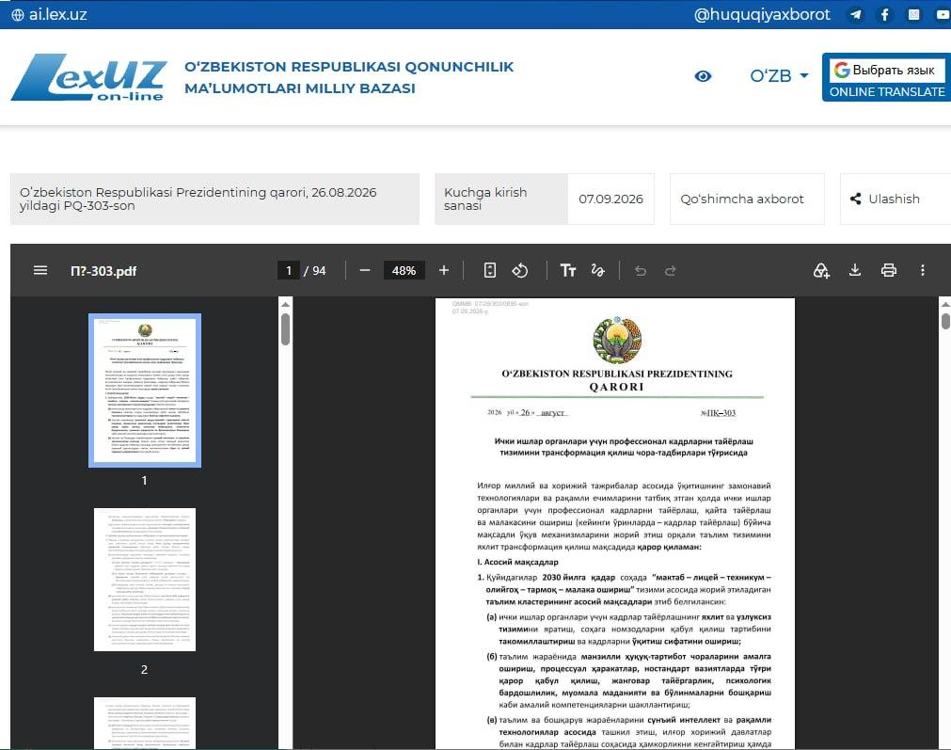Image resolution: width=951 pixels, height=750 pixels.
Task: Click the fit to page icon
Action: [x=489, y=270]
